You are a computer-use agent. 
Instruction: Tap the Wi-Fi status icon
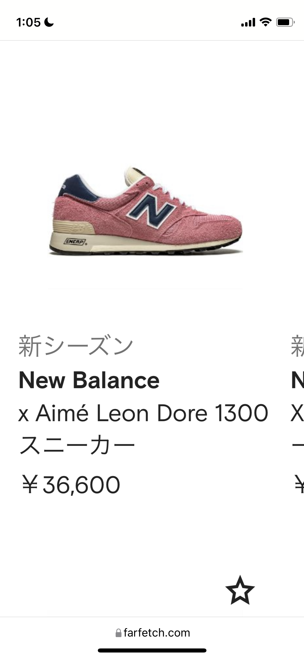click(265, 22)
